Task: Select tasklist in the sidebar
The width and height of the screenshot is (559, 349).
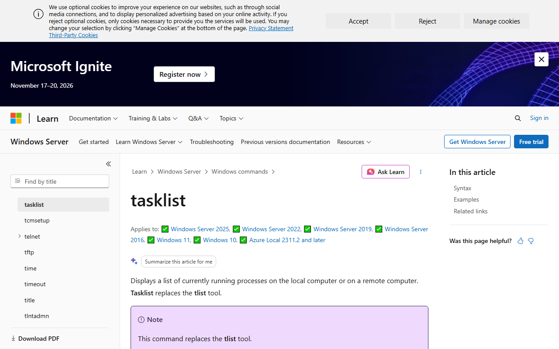Action: (63, 205)
